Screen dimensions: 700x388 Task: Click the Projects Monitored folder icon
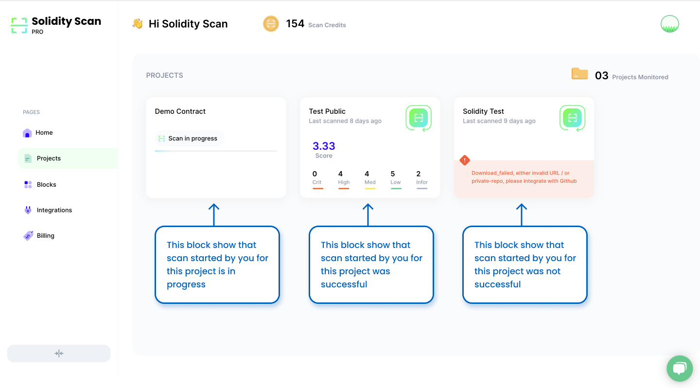pyautogui.click(x=579, y=74)
